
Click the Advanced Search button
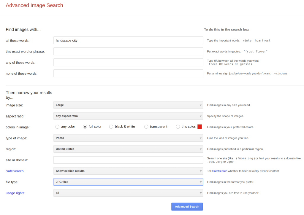tap(187, 207)
